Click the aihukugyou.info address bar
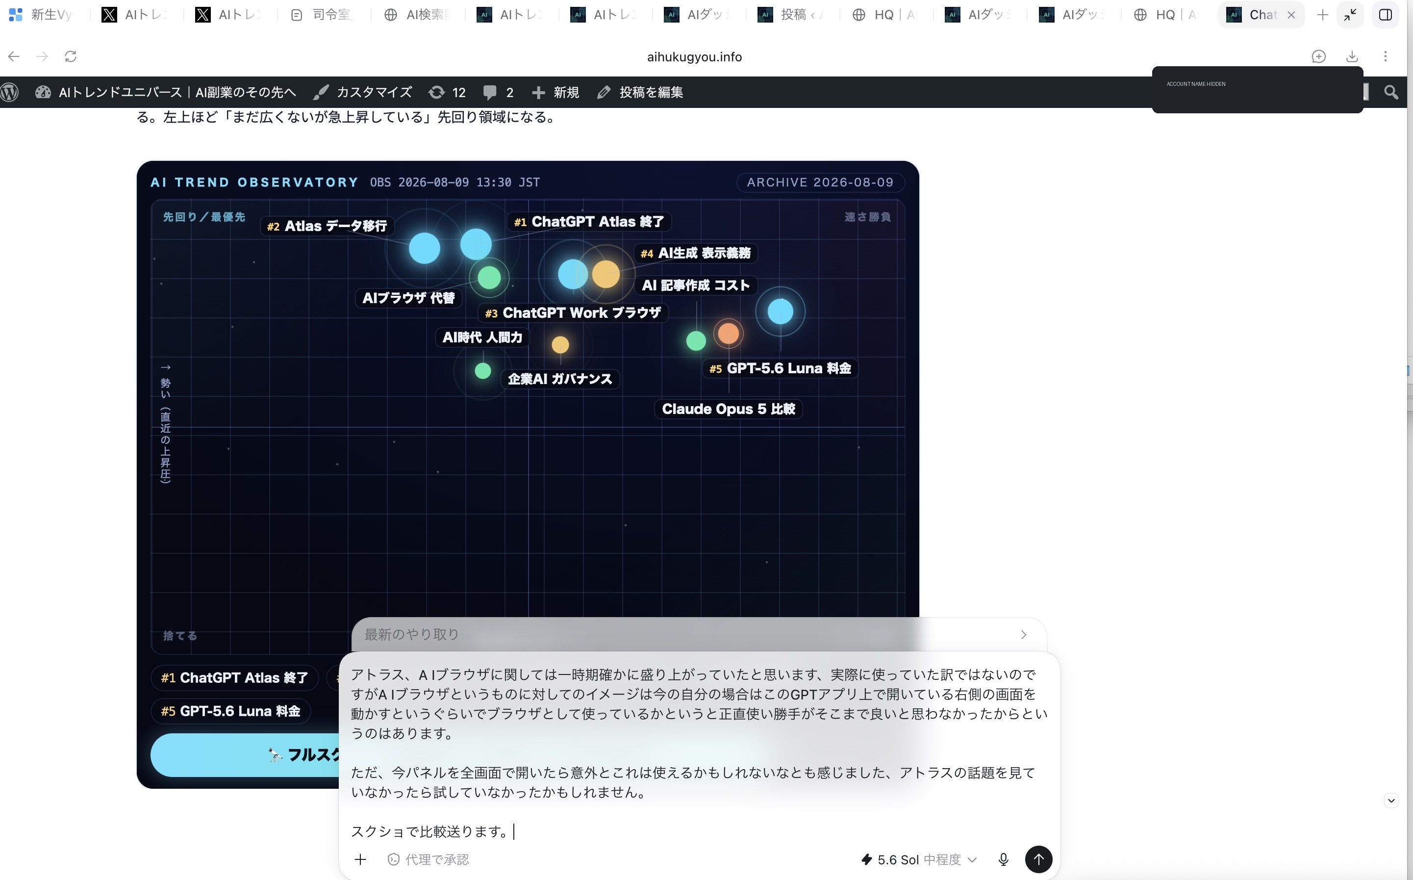The image size is (1413, 880). pos(694,56)
